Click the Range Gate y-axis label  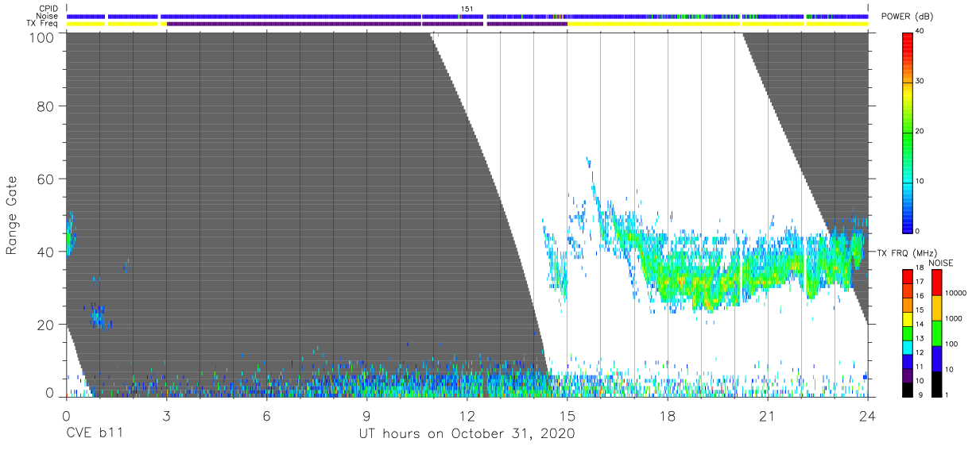coord(12,216)
